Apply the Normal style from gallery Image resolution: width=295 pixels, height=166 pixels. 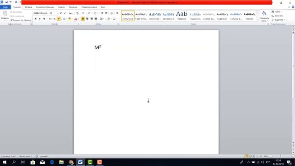coord(128,16)
